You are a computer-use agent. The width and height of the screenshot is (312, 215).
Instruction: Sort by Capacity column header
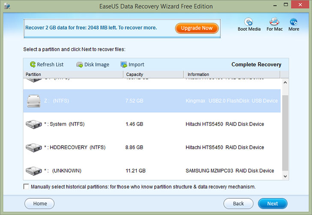coord(153,75)
